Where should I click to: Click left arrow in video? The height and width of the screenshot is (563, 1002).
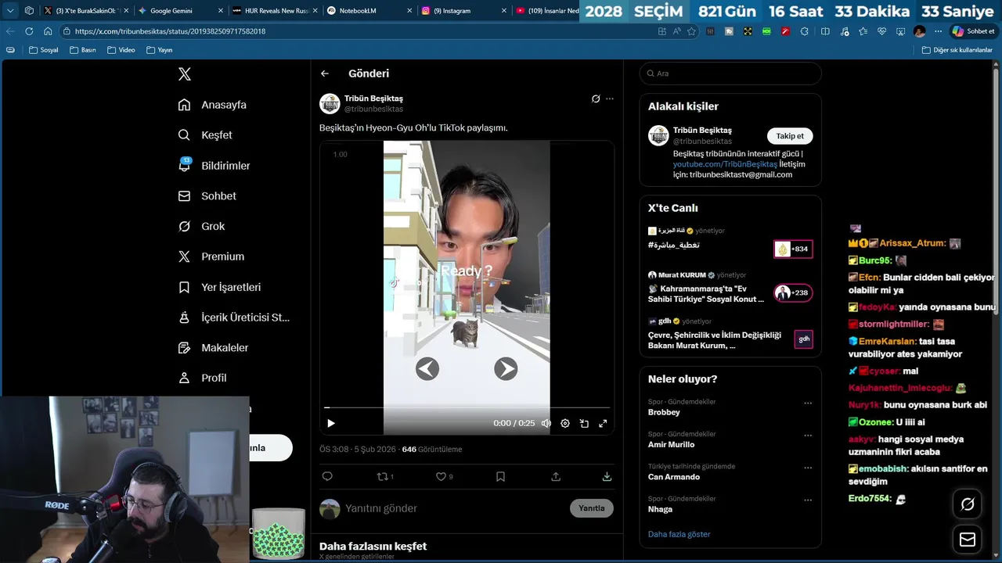[x=427, y=368]
